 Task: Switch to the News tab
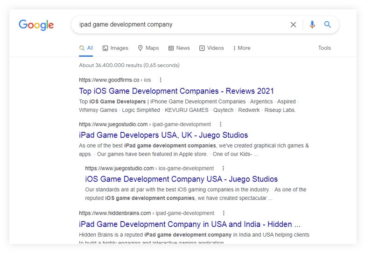(x=179, y=48)
